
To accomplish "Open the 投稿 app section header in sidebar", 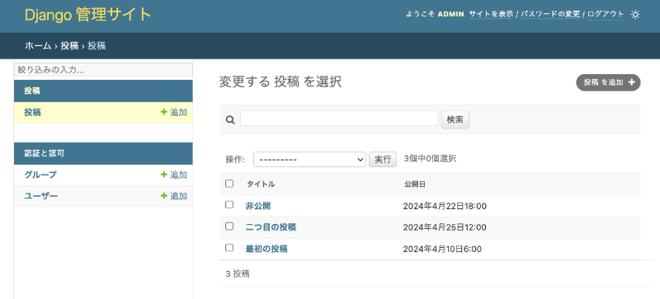I will (x=32, y=91).
